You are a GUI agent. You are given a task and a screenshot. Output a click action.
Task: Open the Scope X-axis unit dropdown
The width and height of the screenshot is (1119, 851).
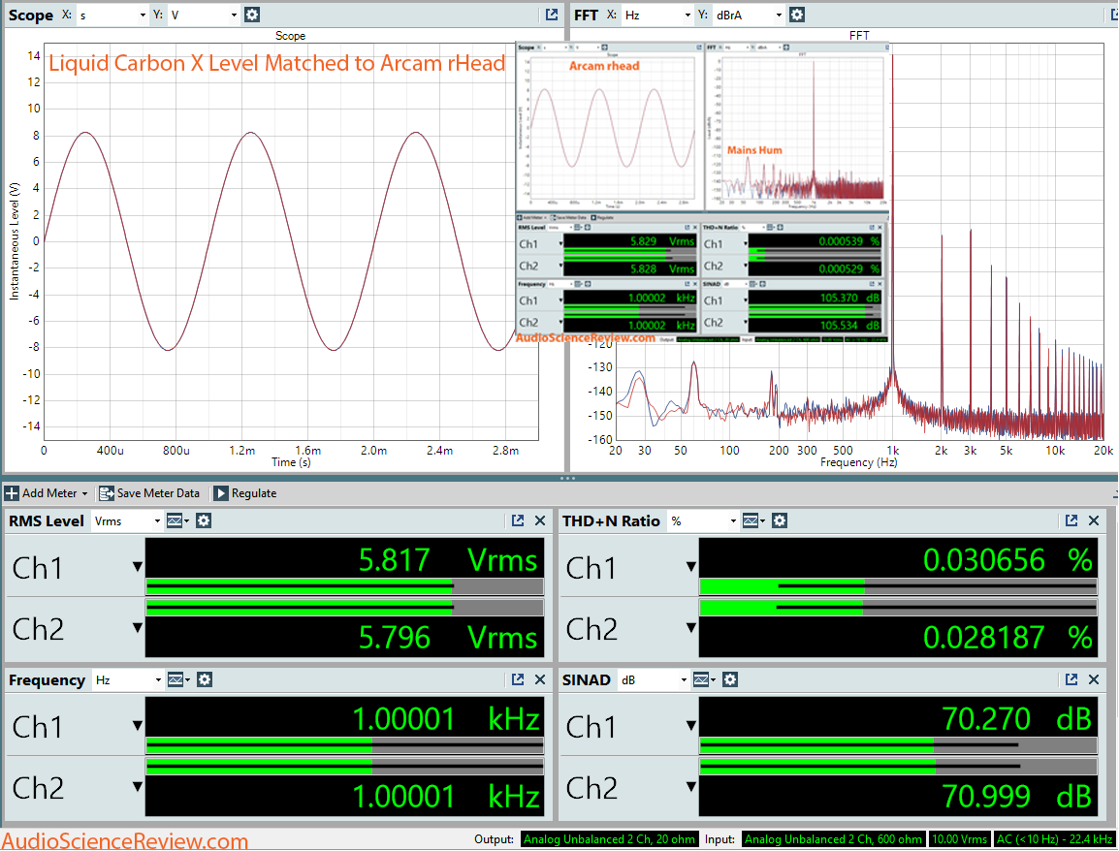pyautogui.click(x=112, y=15)
